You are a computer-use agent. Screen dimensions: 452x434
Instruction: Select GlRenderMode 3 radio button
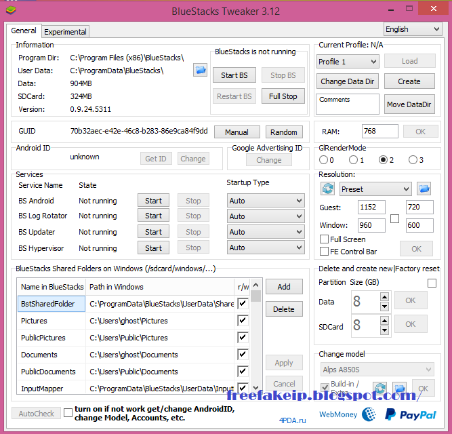coord(413,160)
